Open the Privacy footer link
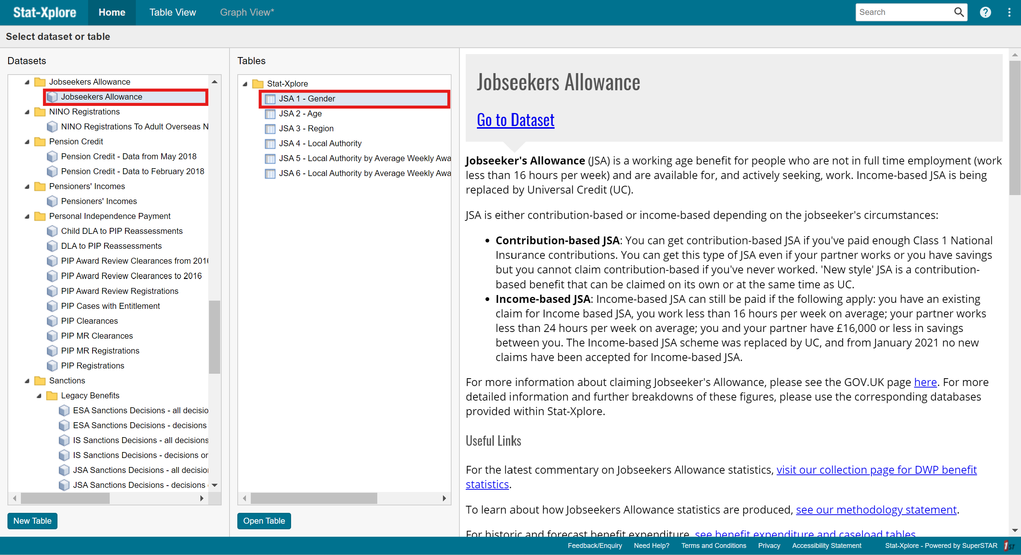Screen dimensions: 1021x555 (x=769, y=546)
